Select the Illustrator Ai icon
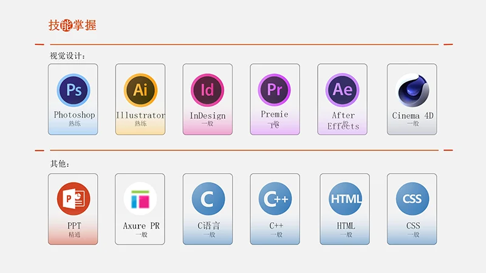The width and height of the screenshot is (486, 273). point(140,90)
